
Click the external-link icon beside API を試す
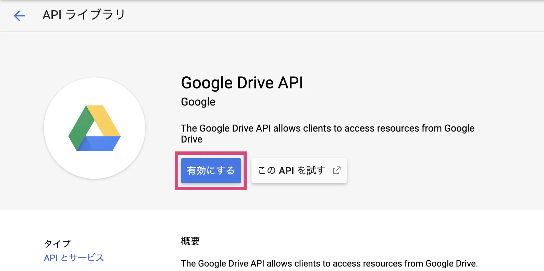point(337,170)
